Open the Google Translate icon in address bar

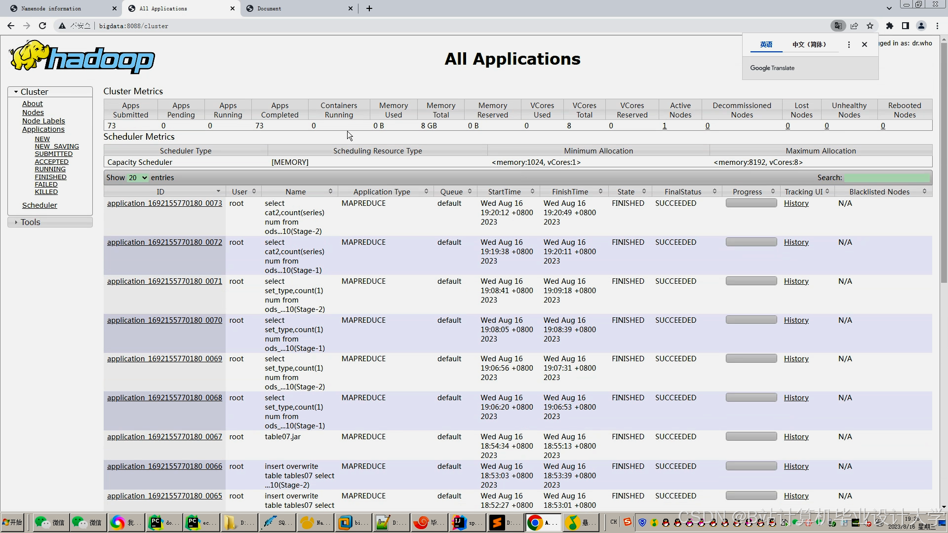(838, 26)
